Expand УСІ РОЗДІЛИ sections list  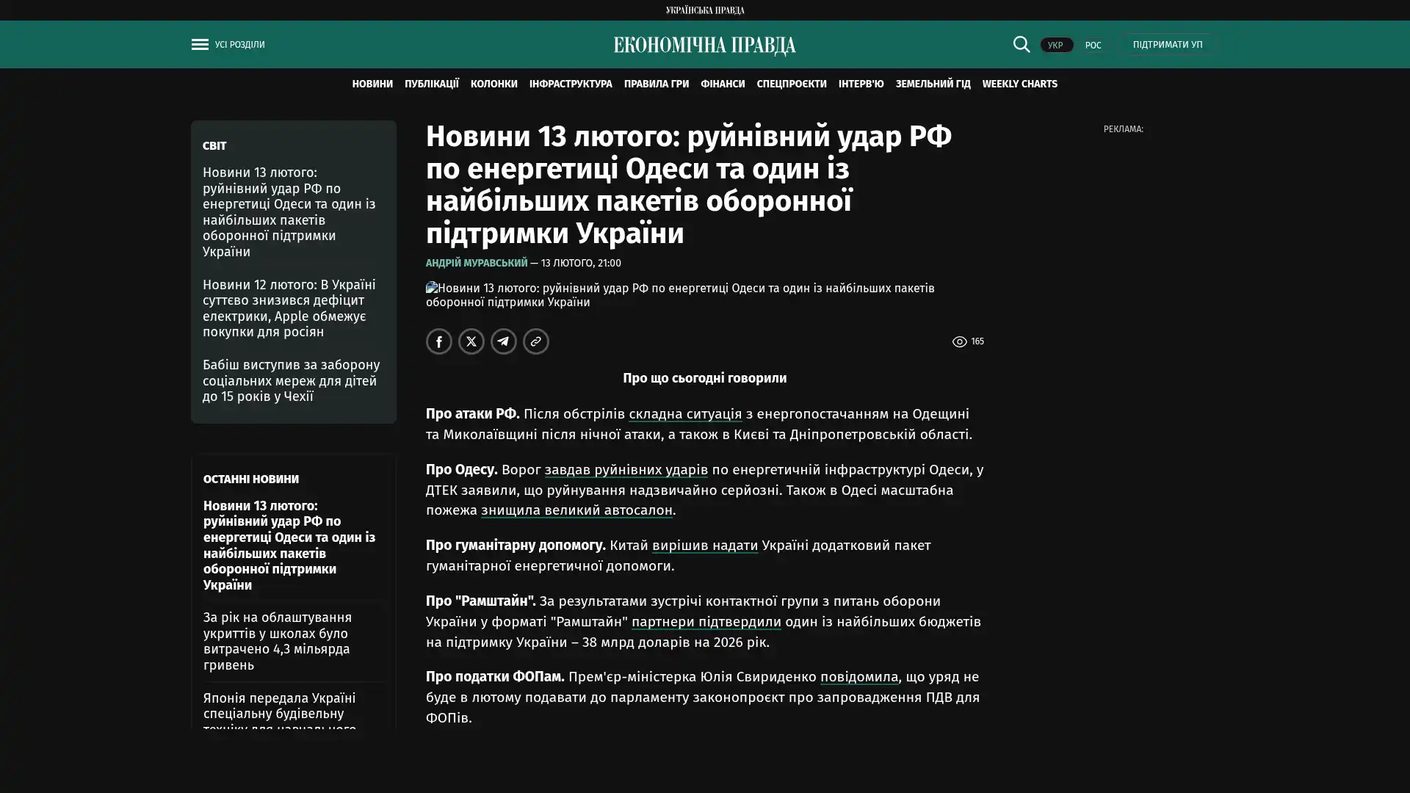(239, 45)
